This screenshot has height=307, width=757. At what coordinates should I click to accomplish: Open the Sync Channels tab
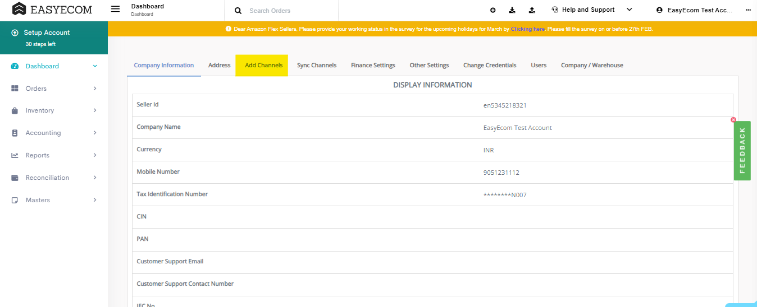[x=317, y=66]
